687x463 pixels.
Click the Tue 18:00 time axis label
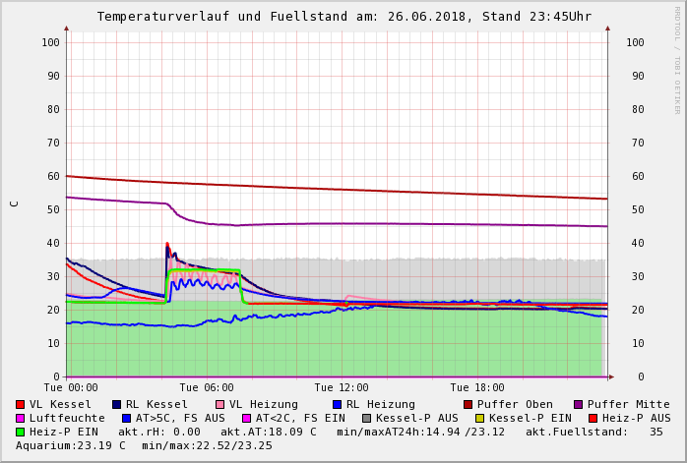[x=477, y=388]
